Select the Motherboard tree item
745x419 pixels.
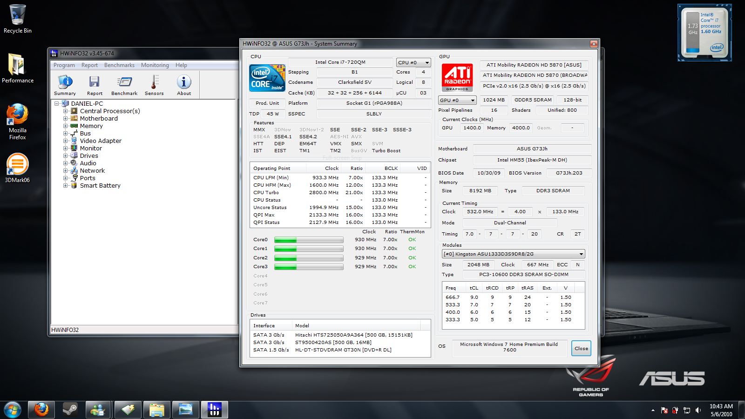[x=99, y=119]
